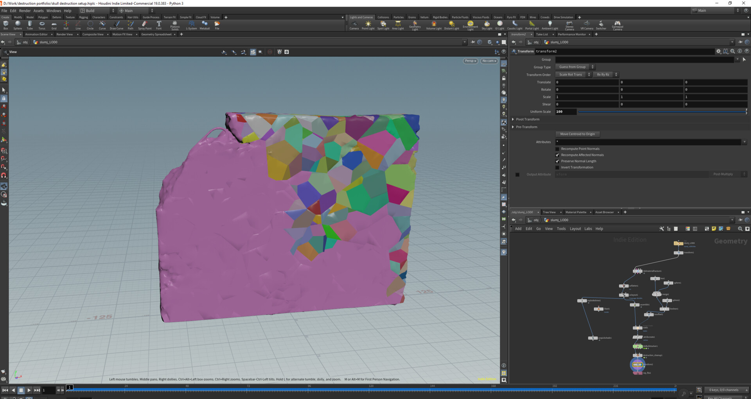Create a Camera from the shelf
751x399 pixels.
click(354, 25)
